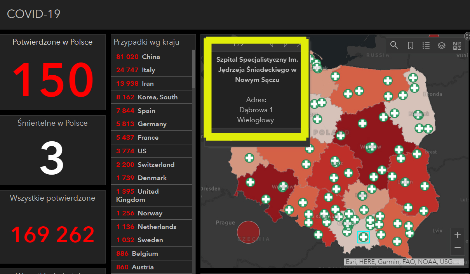Close the hospital info popup
The height and width of the screenshot is (274, 470).
click(x=299, y=45)
